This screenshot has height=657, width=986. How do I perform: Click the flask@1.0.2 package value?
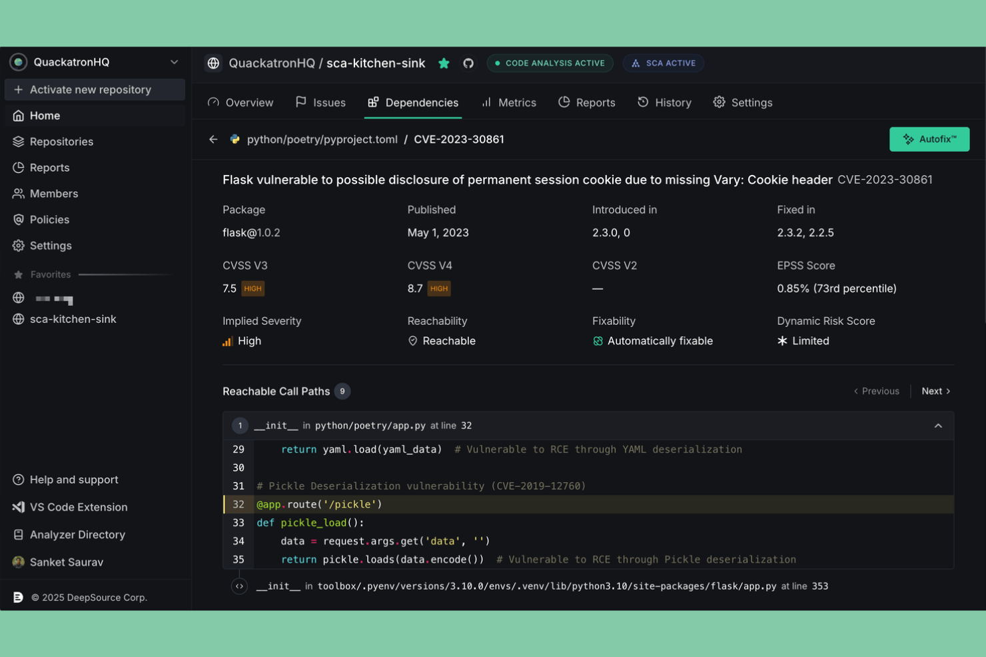click(x=251, y=232)
